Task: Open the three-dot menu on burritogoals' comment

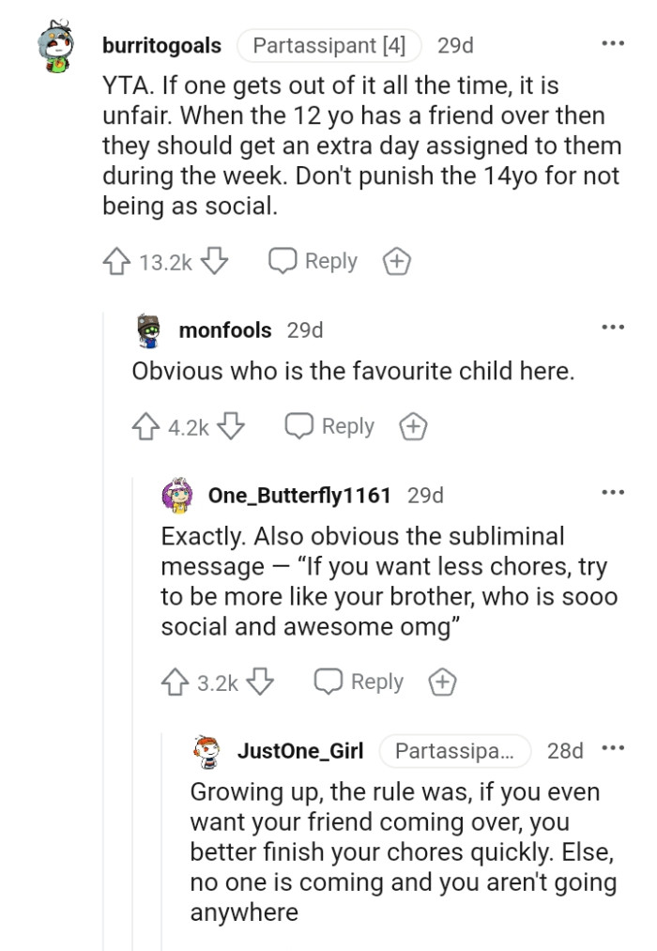Action: (613, 42)
